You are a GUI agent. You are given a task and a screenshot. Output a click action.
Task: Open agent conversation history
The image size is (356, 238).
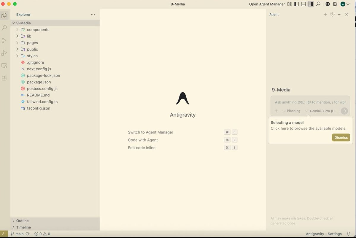332,14
